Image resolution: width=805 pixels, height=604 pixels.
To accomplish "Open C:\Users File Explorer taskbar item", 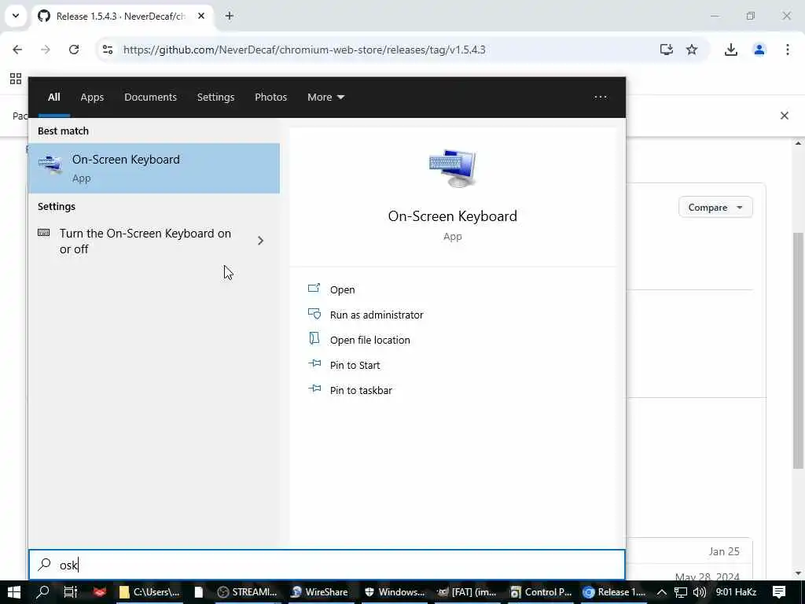I will (149, 591).
